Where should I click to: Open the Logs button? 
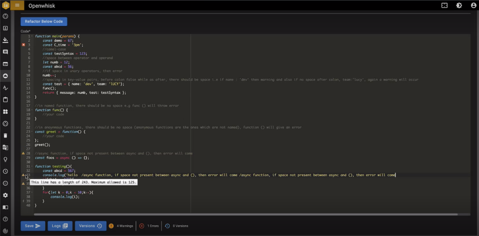click(x=60, y=226)
